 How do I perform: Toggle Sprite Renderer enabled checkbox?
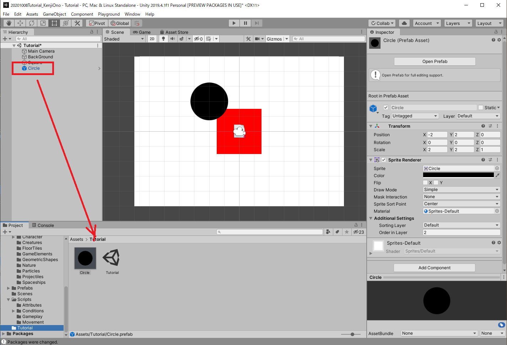pos(384,160)
